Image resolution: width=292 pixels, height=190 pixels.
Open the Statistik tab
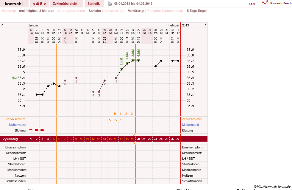(93, 4)
